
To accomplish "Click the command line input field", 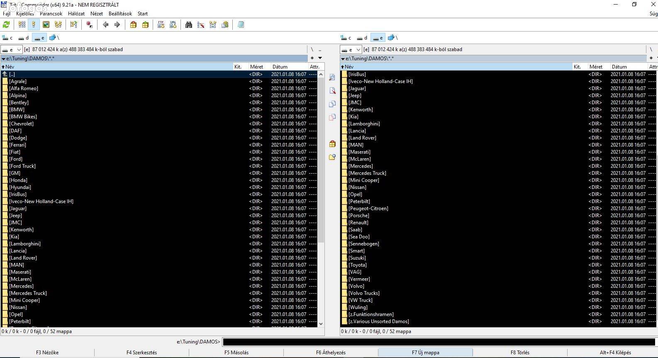I will (439, 342).
